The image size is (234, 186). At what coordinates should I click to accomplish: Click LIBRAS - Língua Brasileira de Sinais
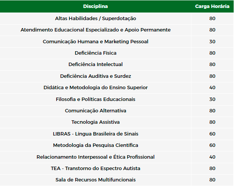click(x=95, y=134)
